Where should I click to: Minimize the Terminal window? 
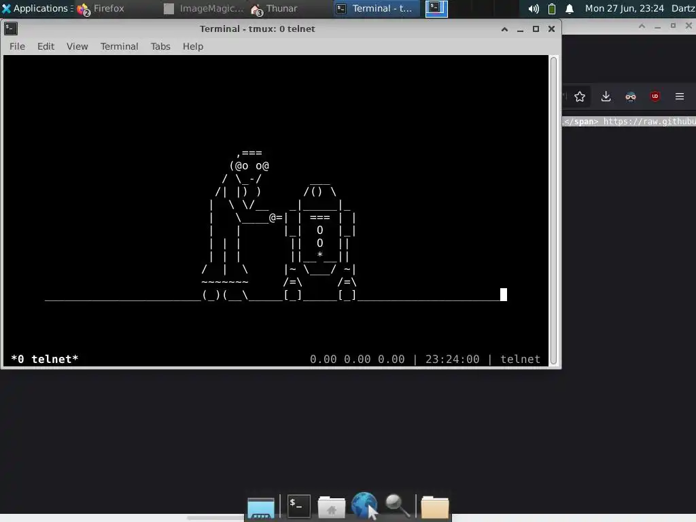[x=520, y=29]
